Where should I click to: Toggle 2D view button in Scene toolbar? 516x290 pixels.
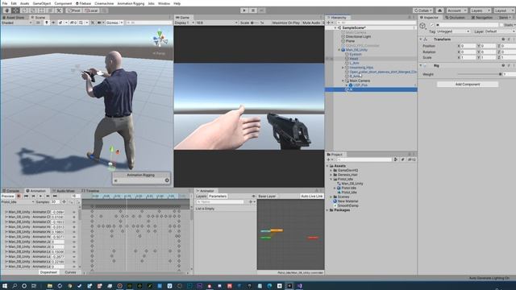coord(38,23)
